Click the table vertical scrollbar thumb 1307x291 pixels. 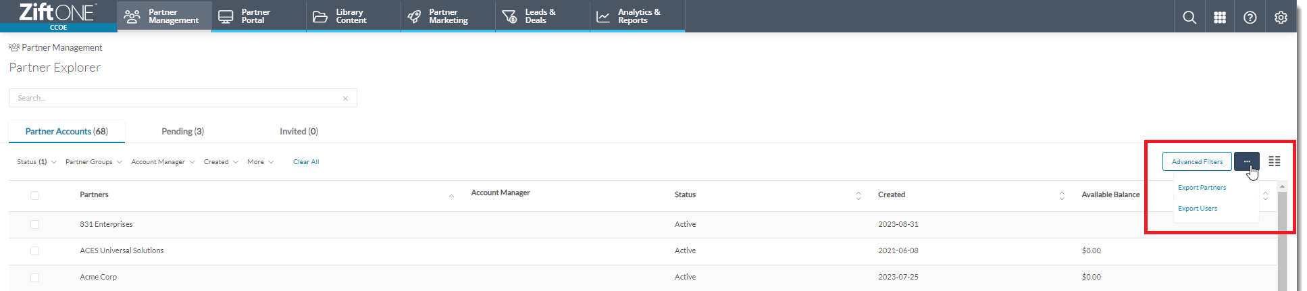click(x=1282, y=241)
